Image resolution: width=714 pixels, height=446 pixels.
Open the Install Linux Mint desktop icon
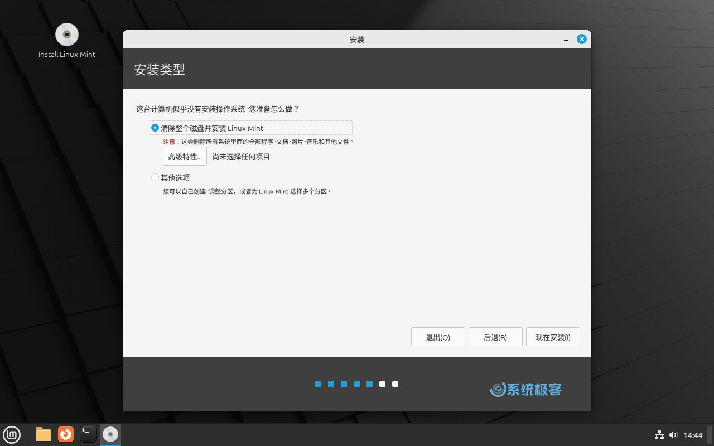coord(67,40)
